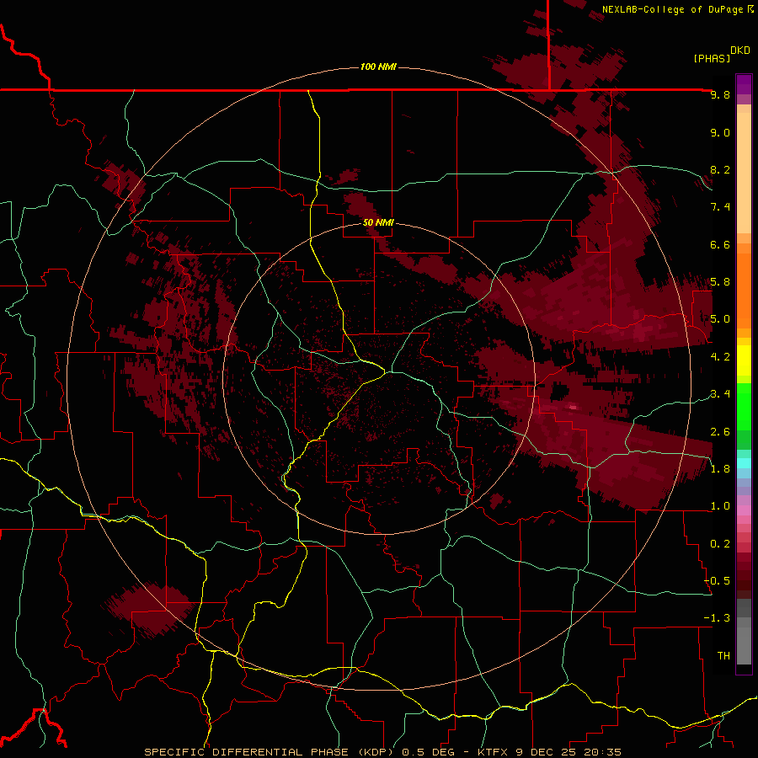Viewport: 758px width, 758px height.
Task: Click the 9.8 value on the scale
Action: click(720, 94)
